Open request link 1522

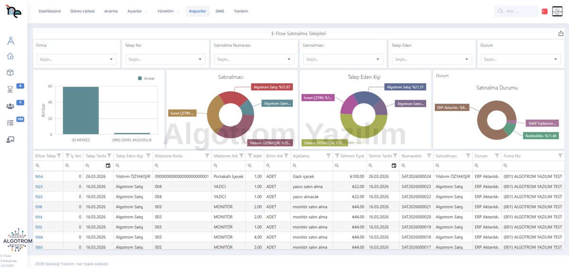pos(39,197)
